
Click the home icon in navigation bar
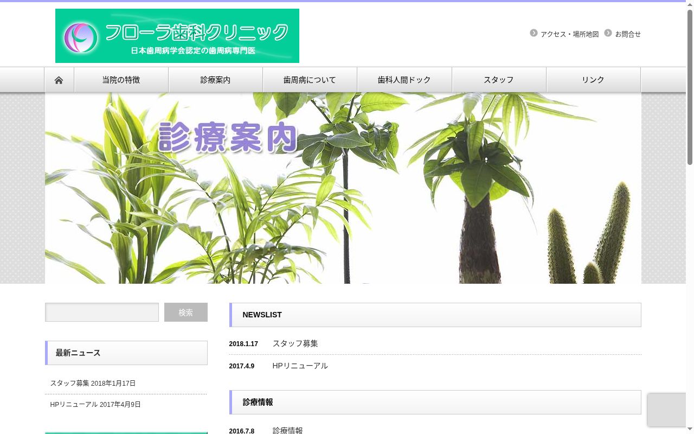coord(59,80)
